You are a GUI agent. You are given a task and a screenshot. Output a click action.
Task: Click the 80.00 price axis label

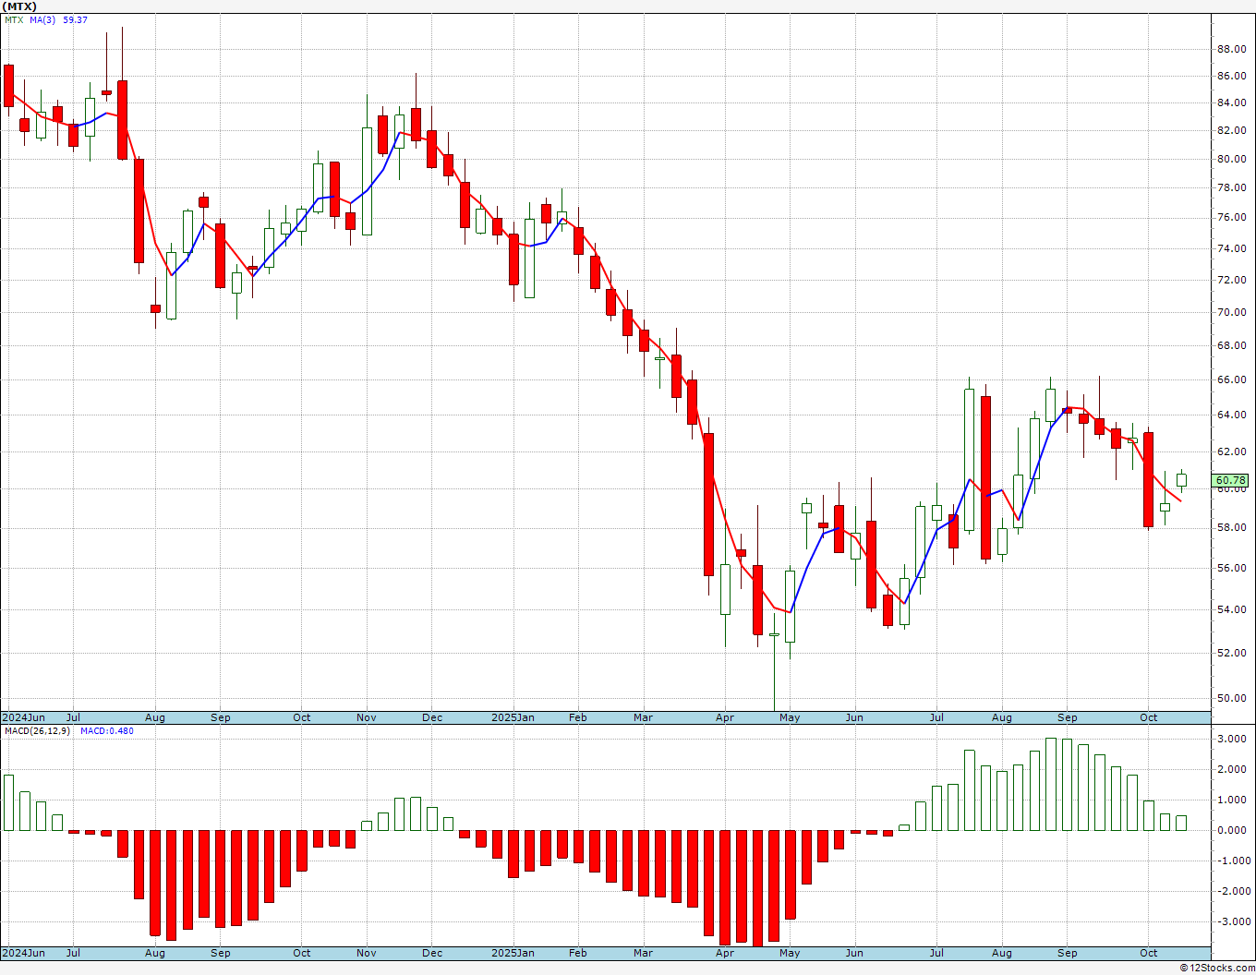click(1231, 159)
